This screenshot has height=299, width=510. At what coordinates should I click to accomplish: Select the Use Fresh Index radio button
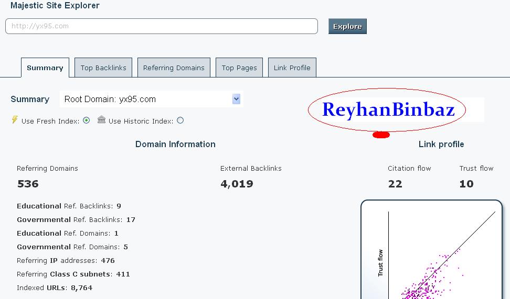pos(86,120)
